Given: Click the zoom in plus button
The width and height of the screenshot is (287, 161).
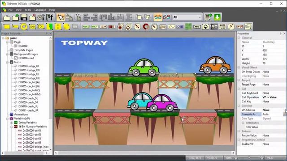Looking at the screenshot, I should tap(262, 158).
